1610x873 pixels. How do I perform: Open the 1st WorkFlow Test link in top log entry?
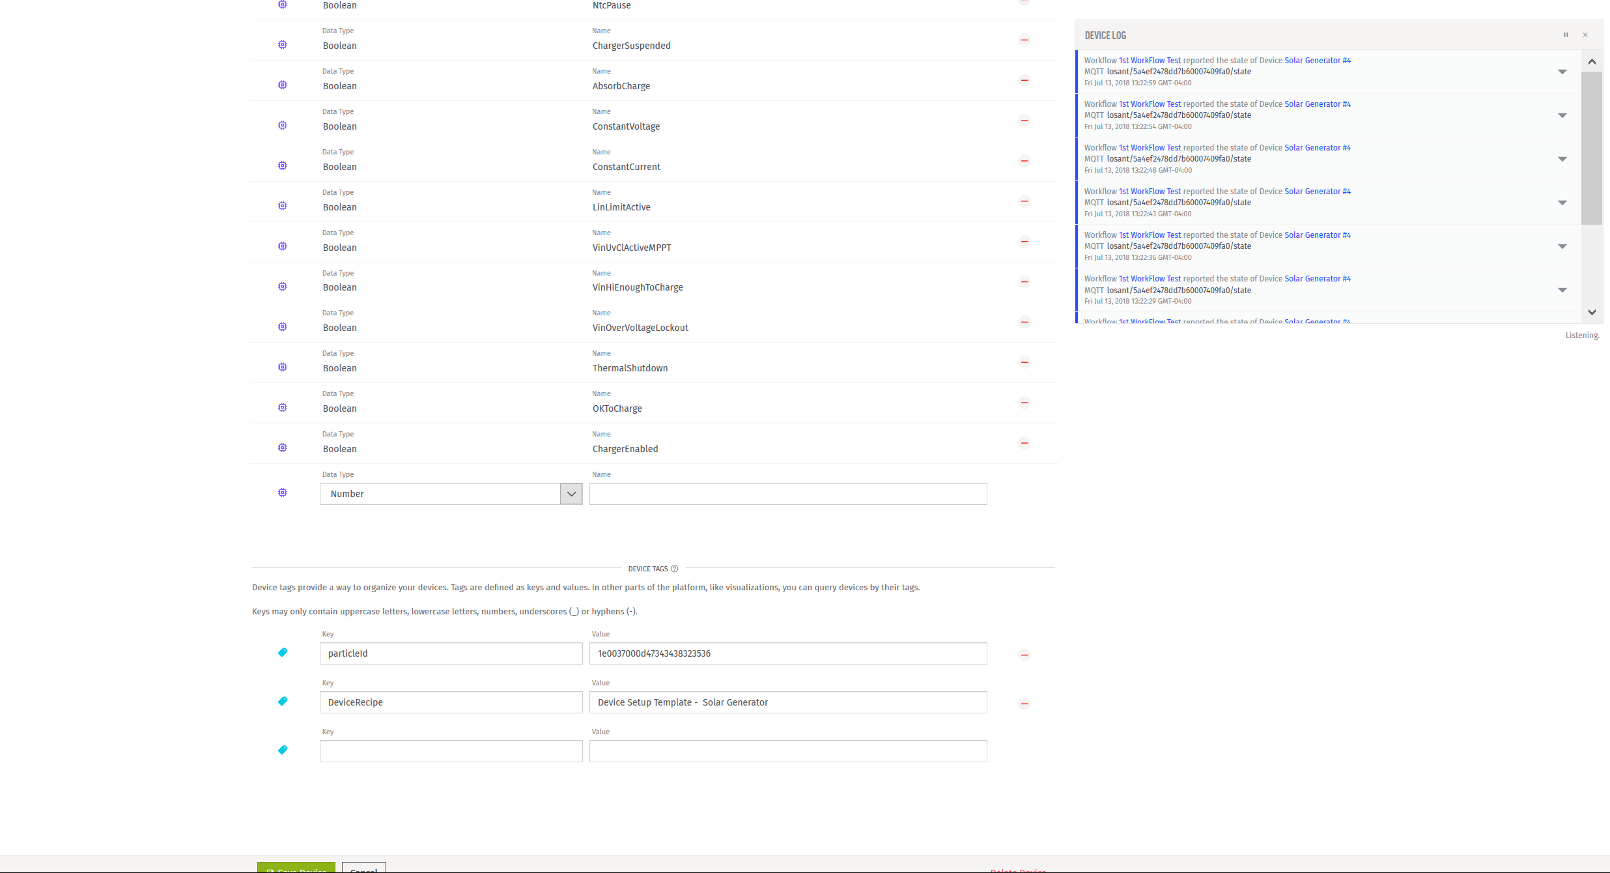coord(1150,61)
